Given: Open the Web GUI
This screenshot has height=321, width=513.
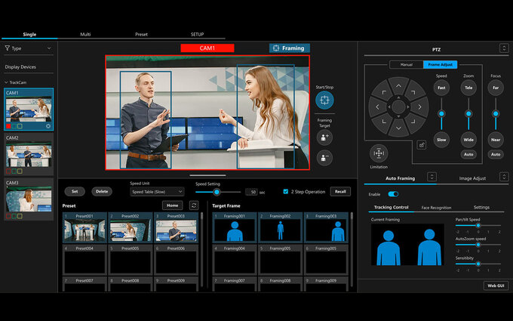Looking at the screenshot, I should pos(496,286).
